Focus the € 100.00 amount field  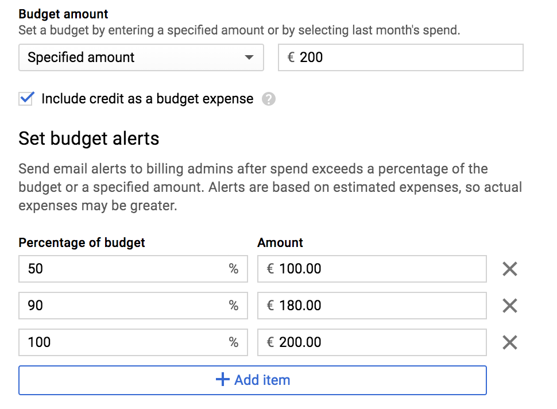pos(372,269)
